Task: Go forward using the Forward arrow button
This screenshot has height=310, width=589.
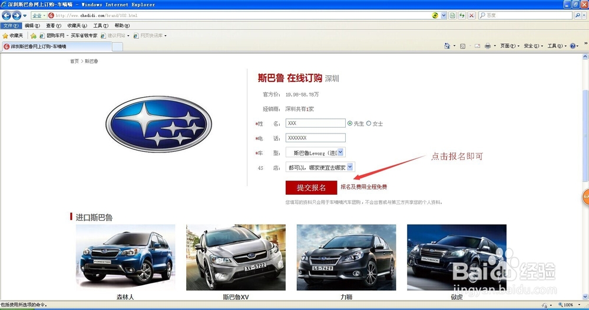Action: (16, 15)
